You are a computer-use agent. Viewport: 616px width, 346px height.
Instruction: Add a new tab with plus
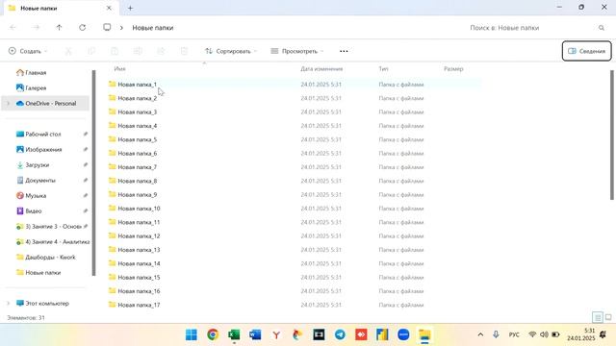(x=131, y=8)
